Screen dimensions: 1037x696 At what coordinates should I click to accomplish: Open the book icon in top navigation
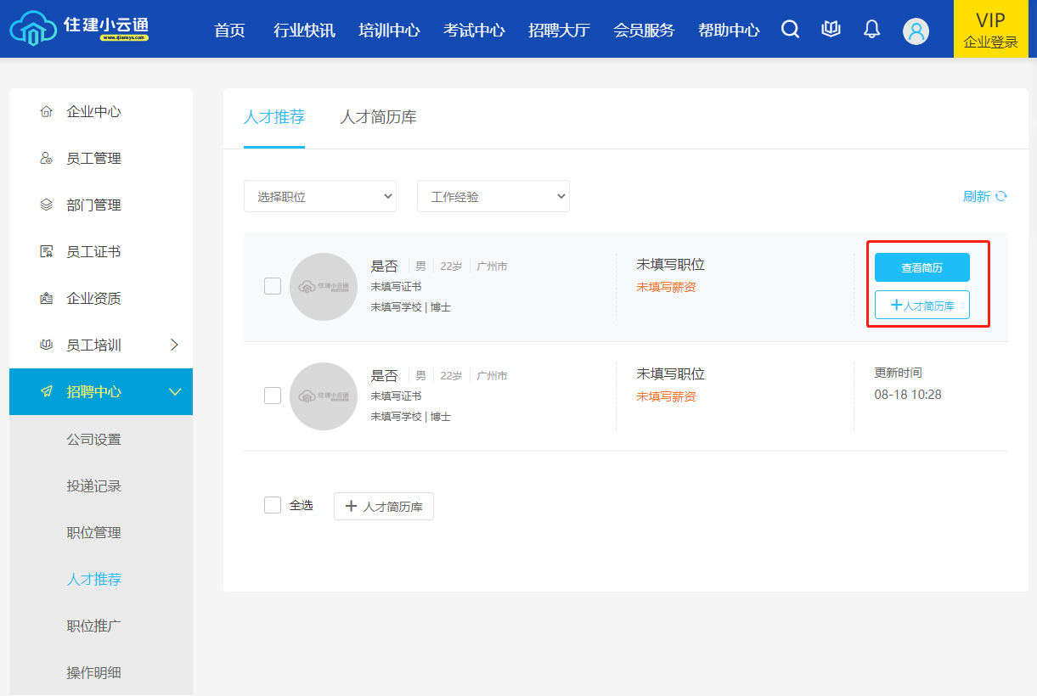[x=831, y=30]
